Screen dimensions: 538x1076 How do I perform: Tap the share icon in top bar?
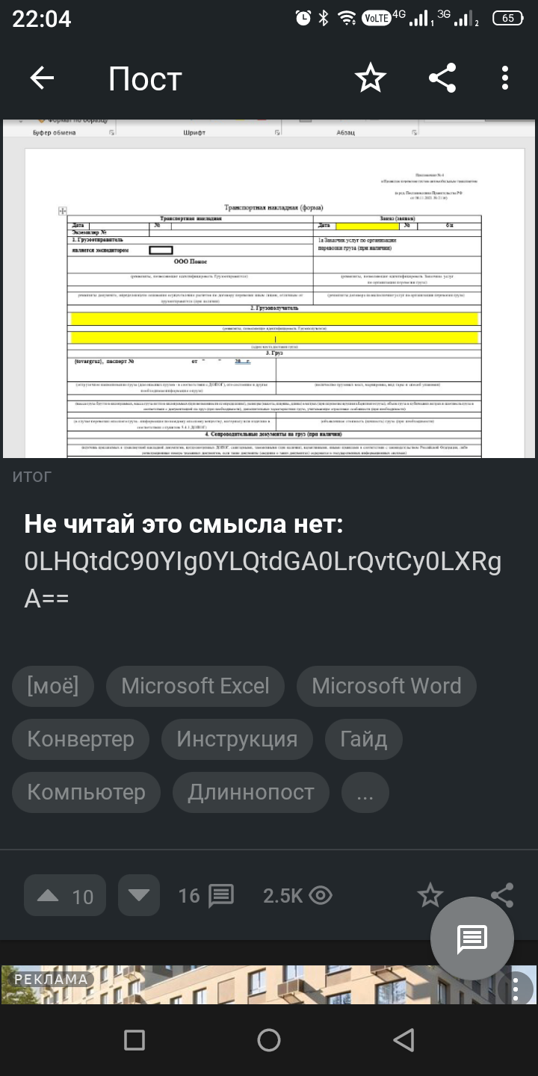(442, 78)
